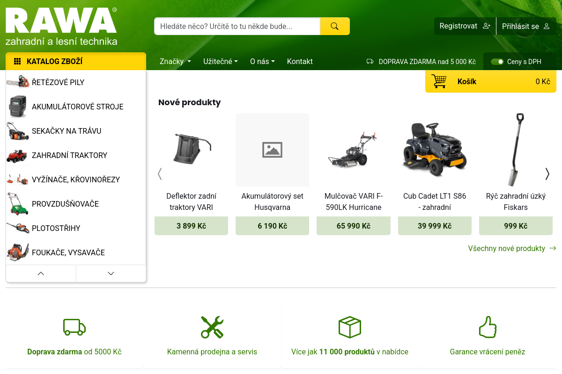The width and height of the screenshot is (562, 374).
Task: Open Všechny nové produkty link
Action: click(512, 248)
